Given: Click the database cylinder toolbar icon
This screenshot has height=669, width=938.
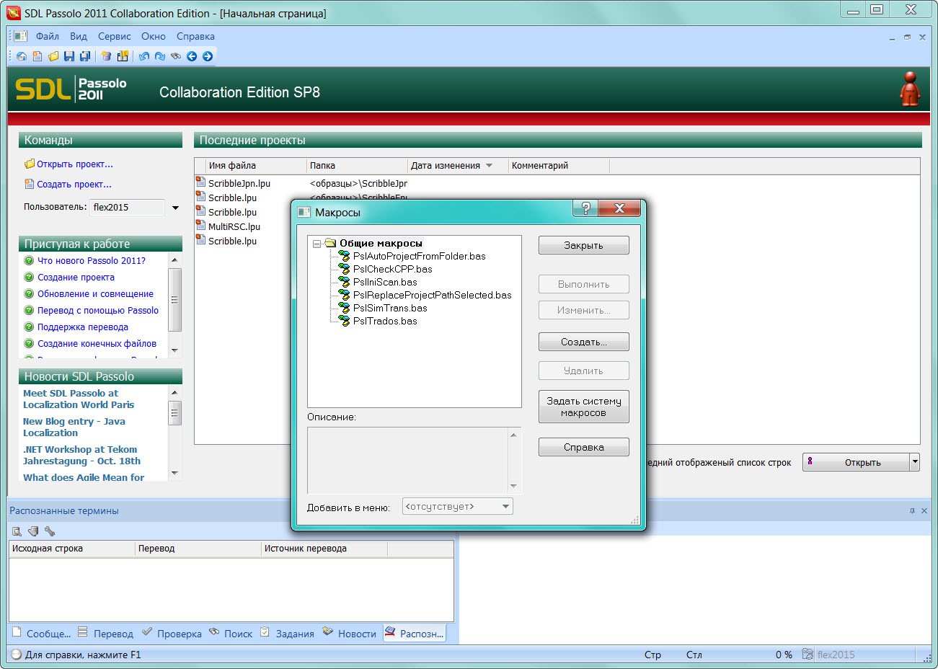Looking at the screenshot, I should [107, 56].
